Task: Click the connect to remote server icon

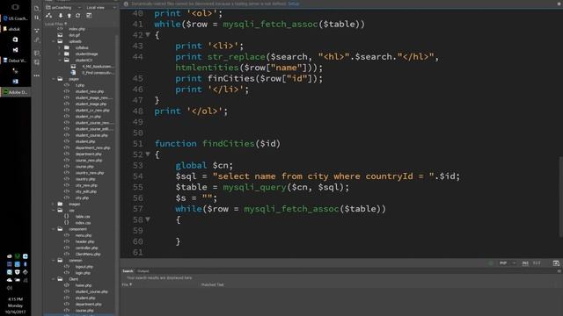Action: coord(49,16)
